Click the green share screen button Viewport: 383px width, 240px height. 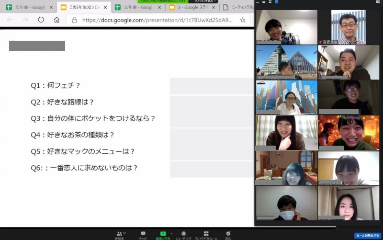coord(163,235)
